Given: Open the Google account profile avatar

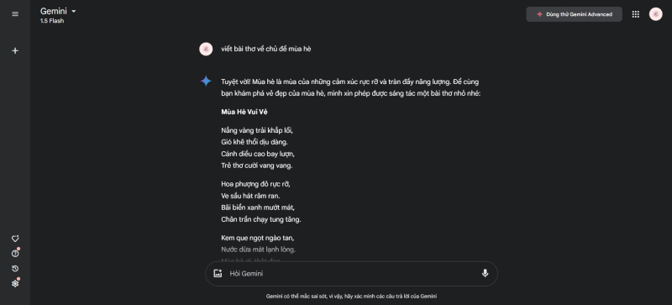Looking at the screenshot, I should (655, 14).
